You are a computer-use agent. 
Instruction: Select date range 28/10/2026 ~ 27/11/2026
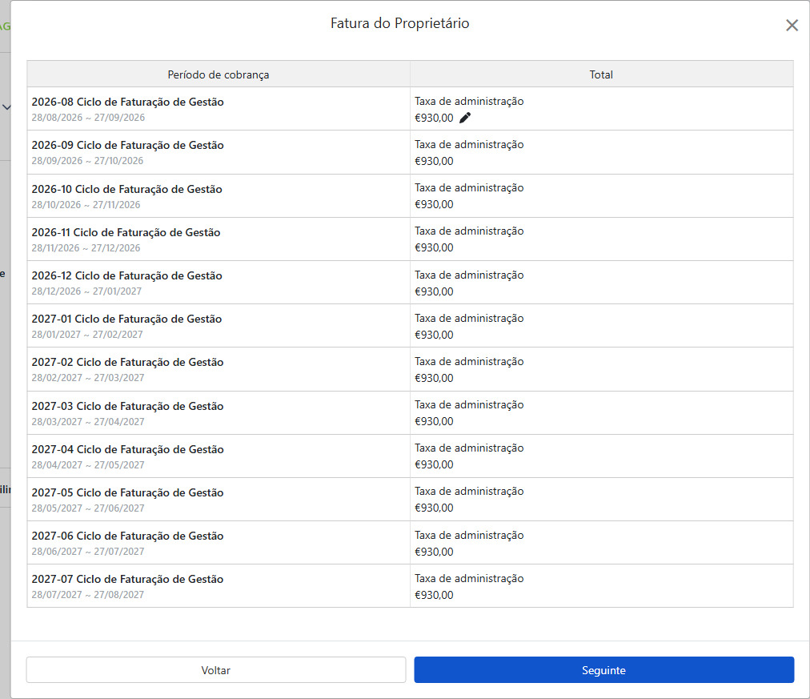click(86, 205)
